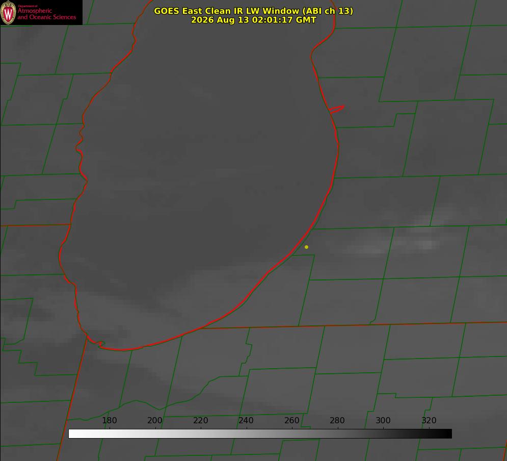This screenshot has width=507, height=461.
Task: Click the GOES East Clean IR title
Action: tap(253, 11)
